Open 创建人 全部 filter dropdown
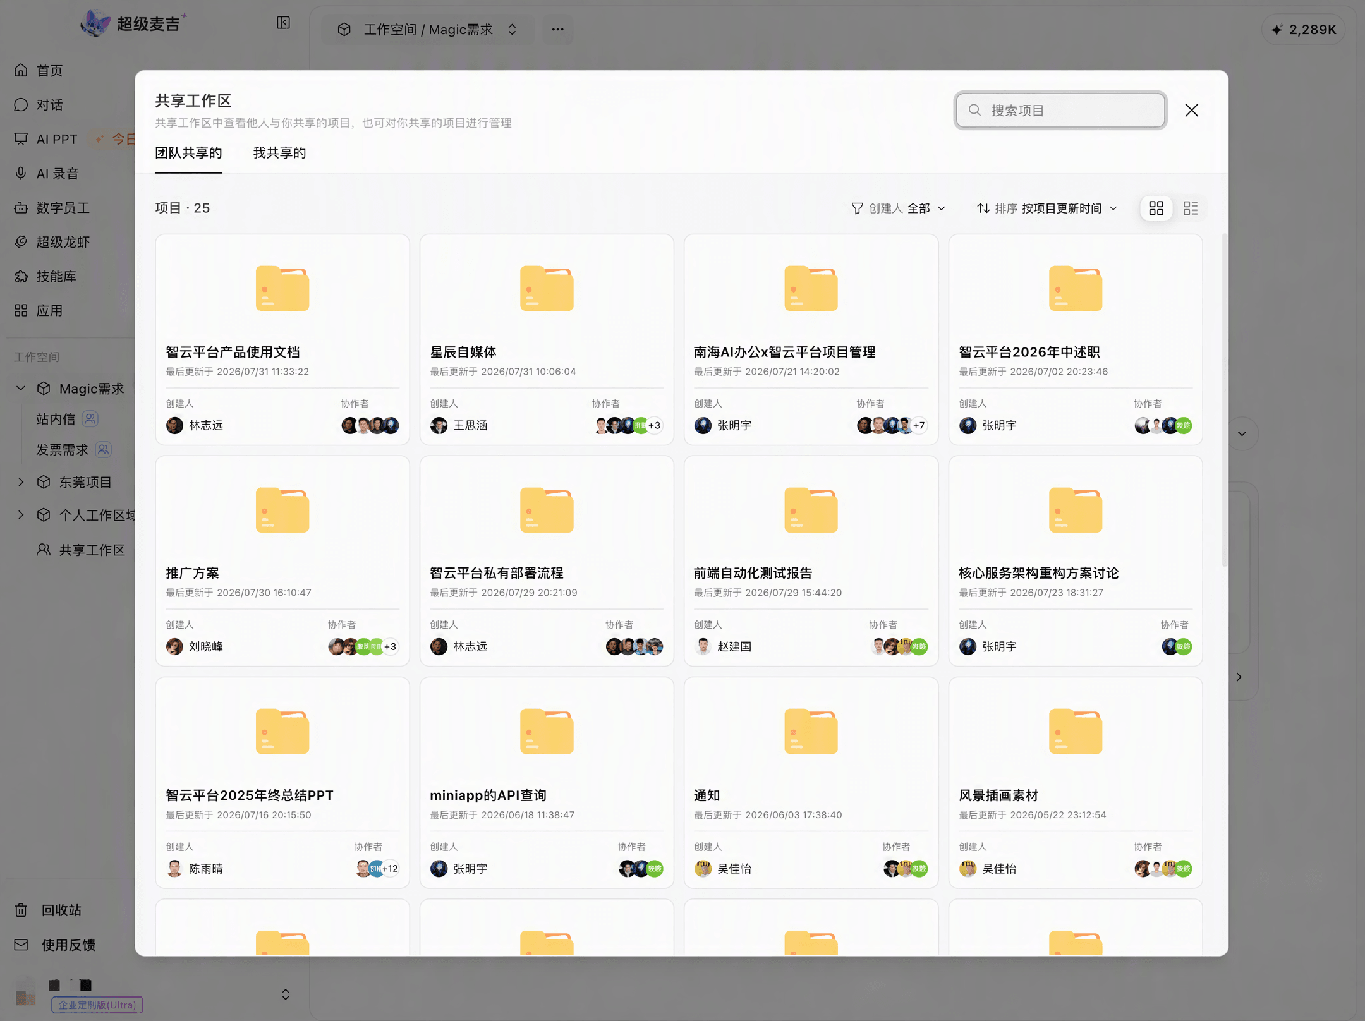The width and height of the screenshot is (1365, 1021). 898,208
